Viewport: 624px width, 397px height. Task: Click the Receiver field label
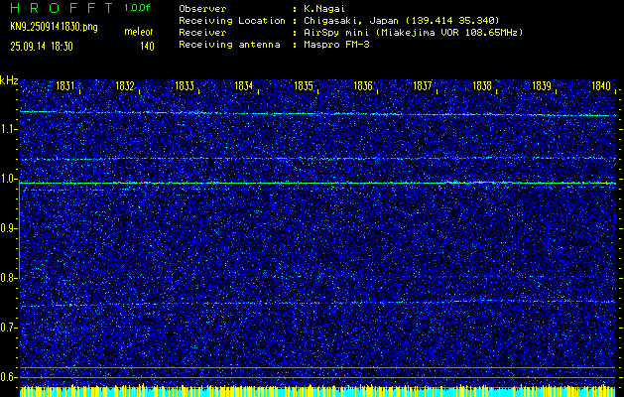click(x=202, y=32)
